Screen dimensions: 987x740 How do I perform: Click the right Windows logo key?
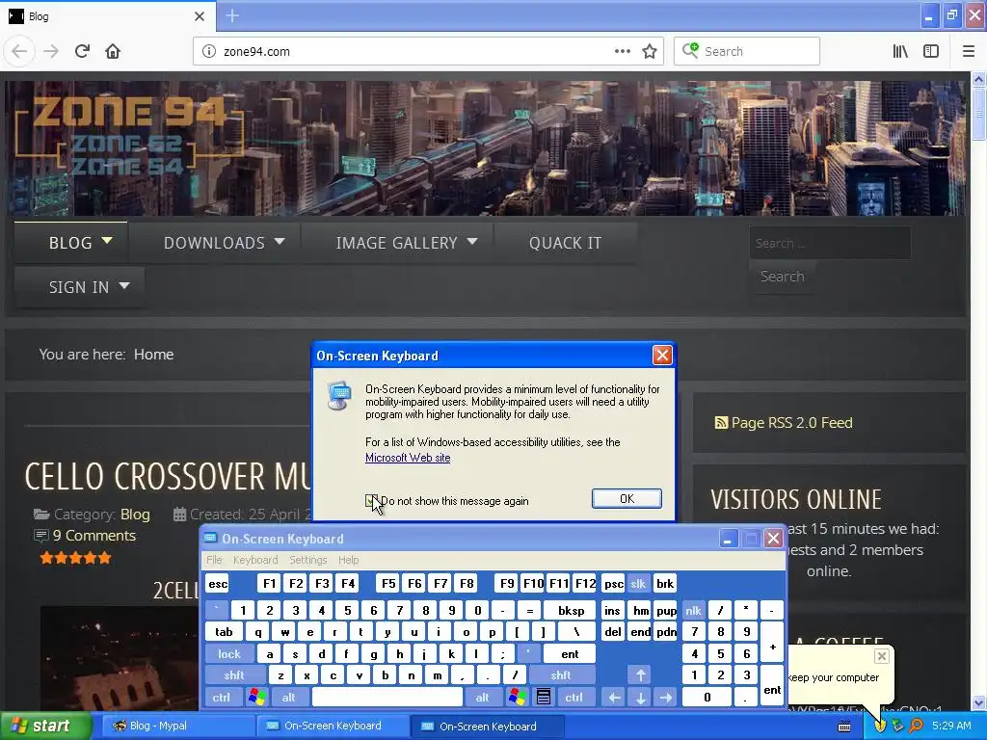518,697
